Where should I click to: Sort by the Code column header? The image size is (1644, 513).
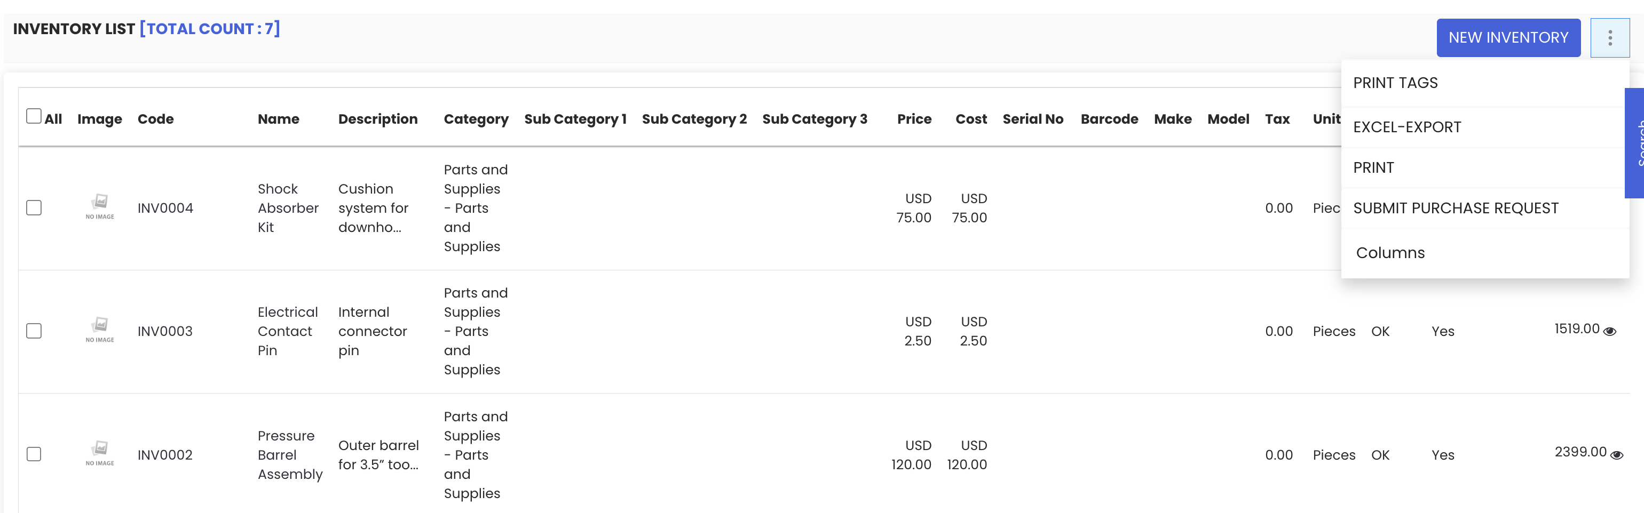(x=156, y=119)
